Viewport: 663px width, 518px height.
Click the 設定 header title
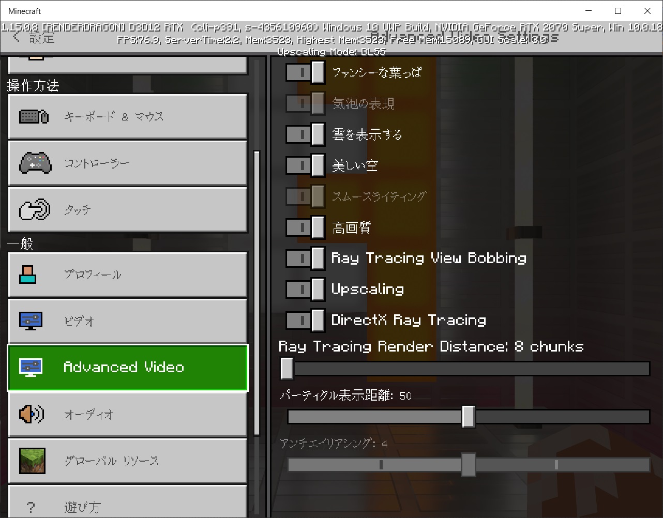(x=42, y=37)
